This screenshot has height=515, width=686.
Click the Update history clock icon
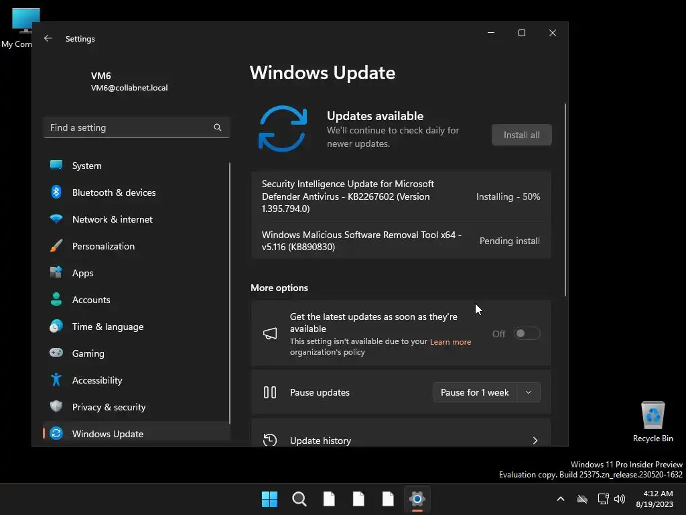pos(270,440)
